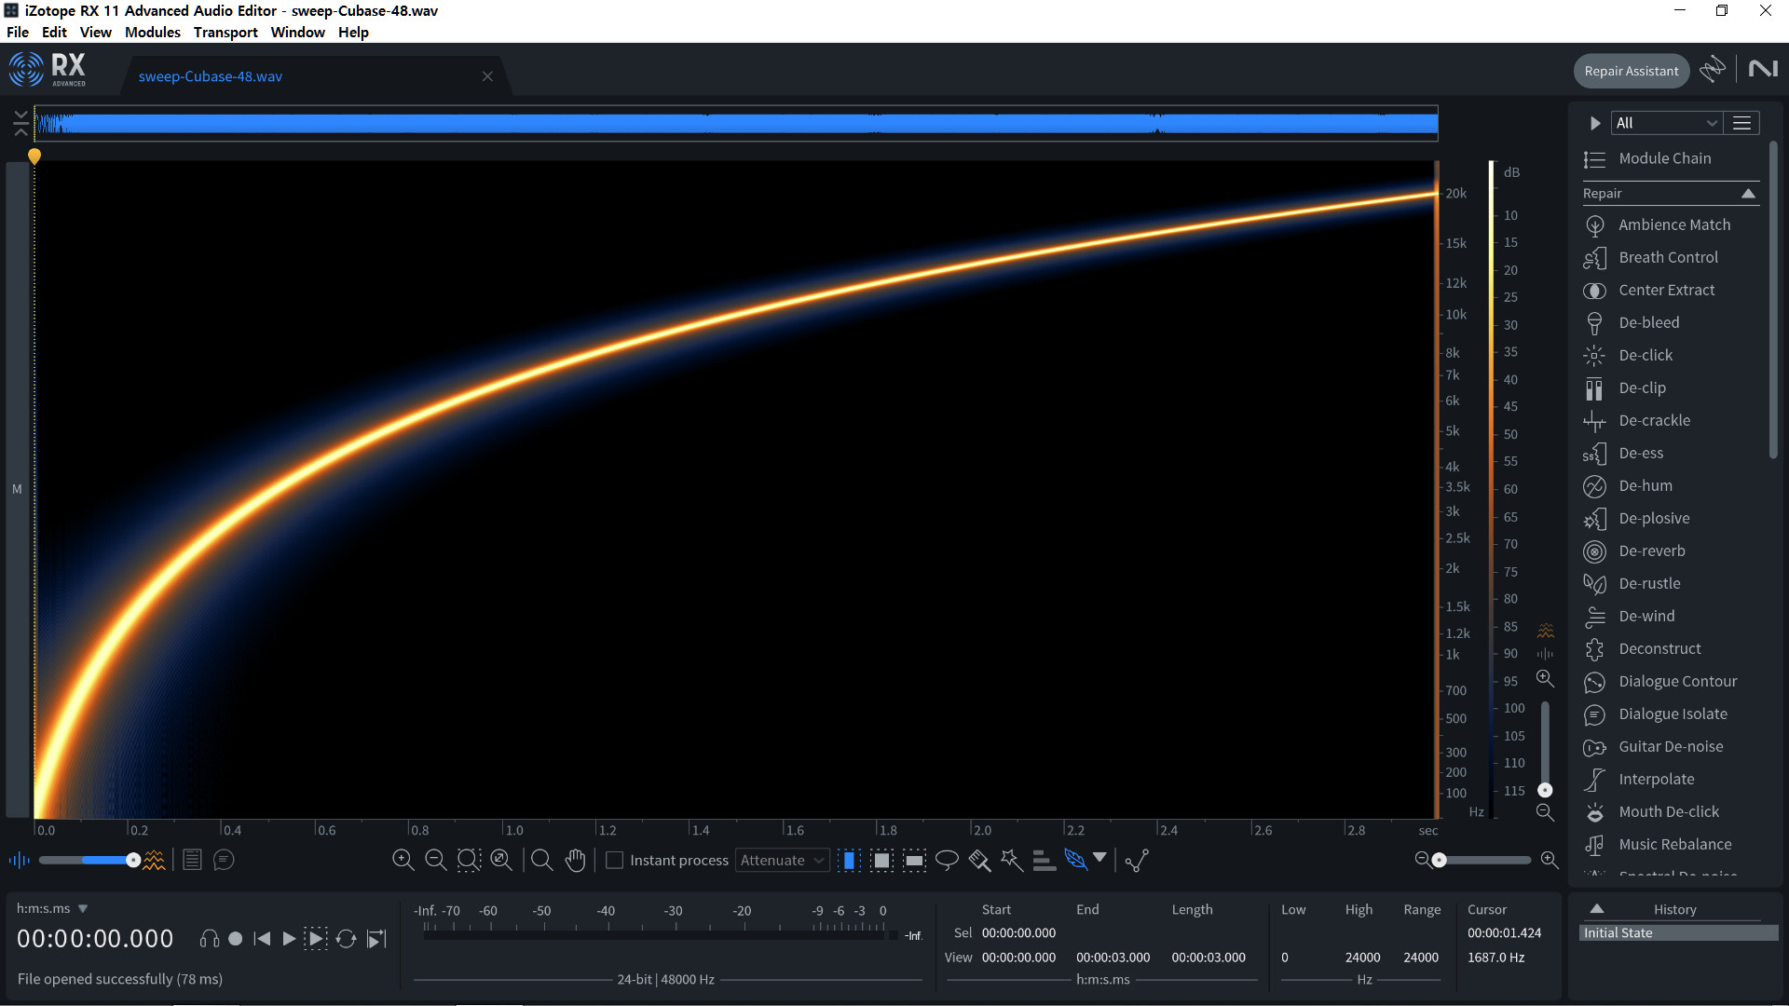Image resolution: width=1789 pixels, height=1006 pixels.
Task: Toggle headphone input monitoring
Action: pyautogui.click(x=209, y=939)
